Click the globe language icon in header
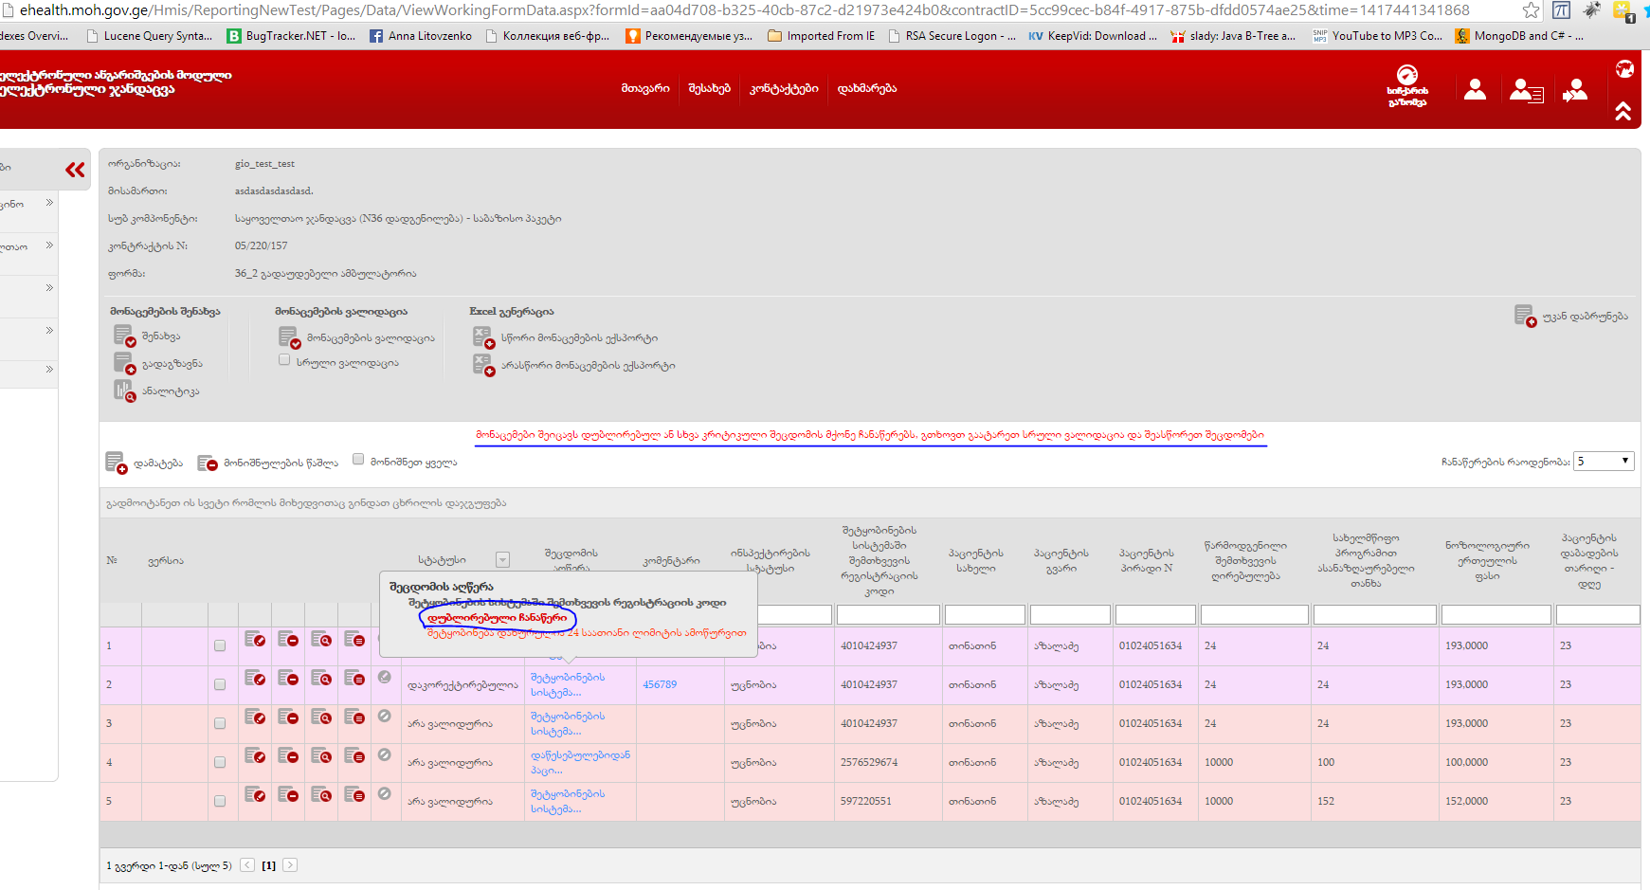Image resolution: width=1650 pixels, height=890 pixels. tap(1624, 69)
